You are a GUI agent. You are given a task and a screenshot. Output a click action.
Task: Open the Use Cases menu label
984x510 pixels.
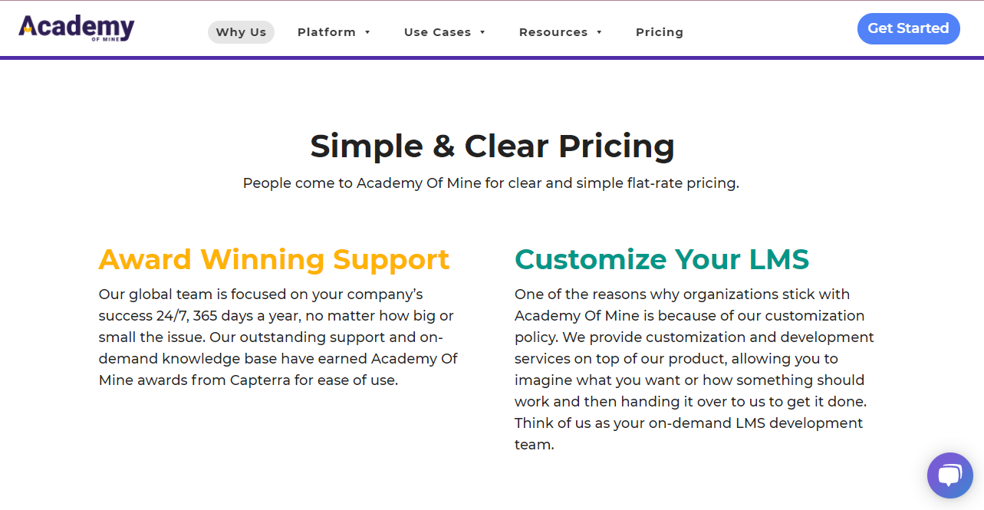438,32
